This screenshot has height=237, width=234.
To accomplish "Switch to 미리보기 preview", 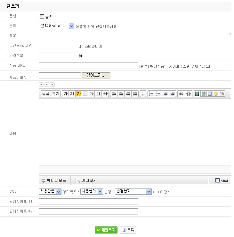I will 86,181.
